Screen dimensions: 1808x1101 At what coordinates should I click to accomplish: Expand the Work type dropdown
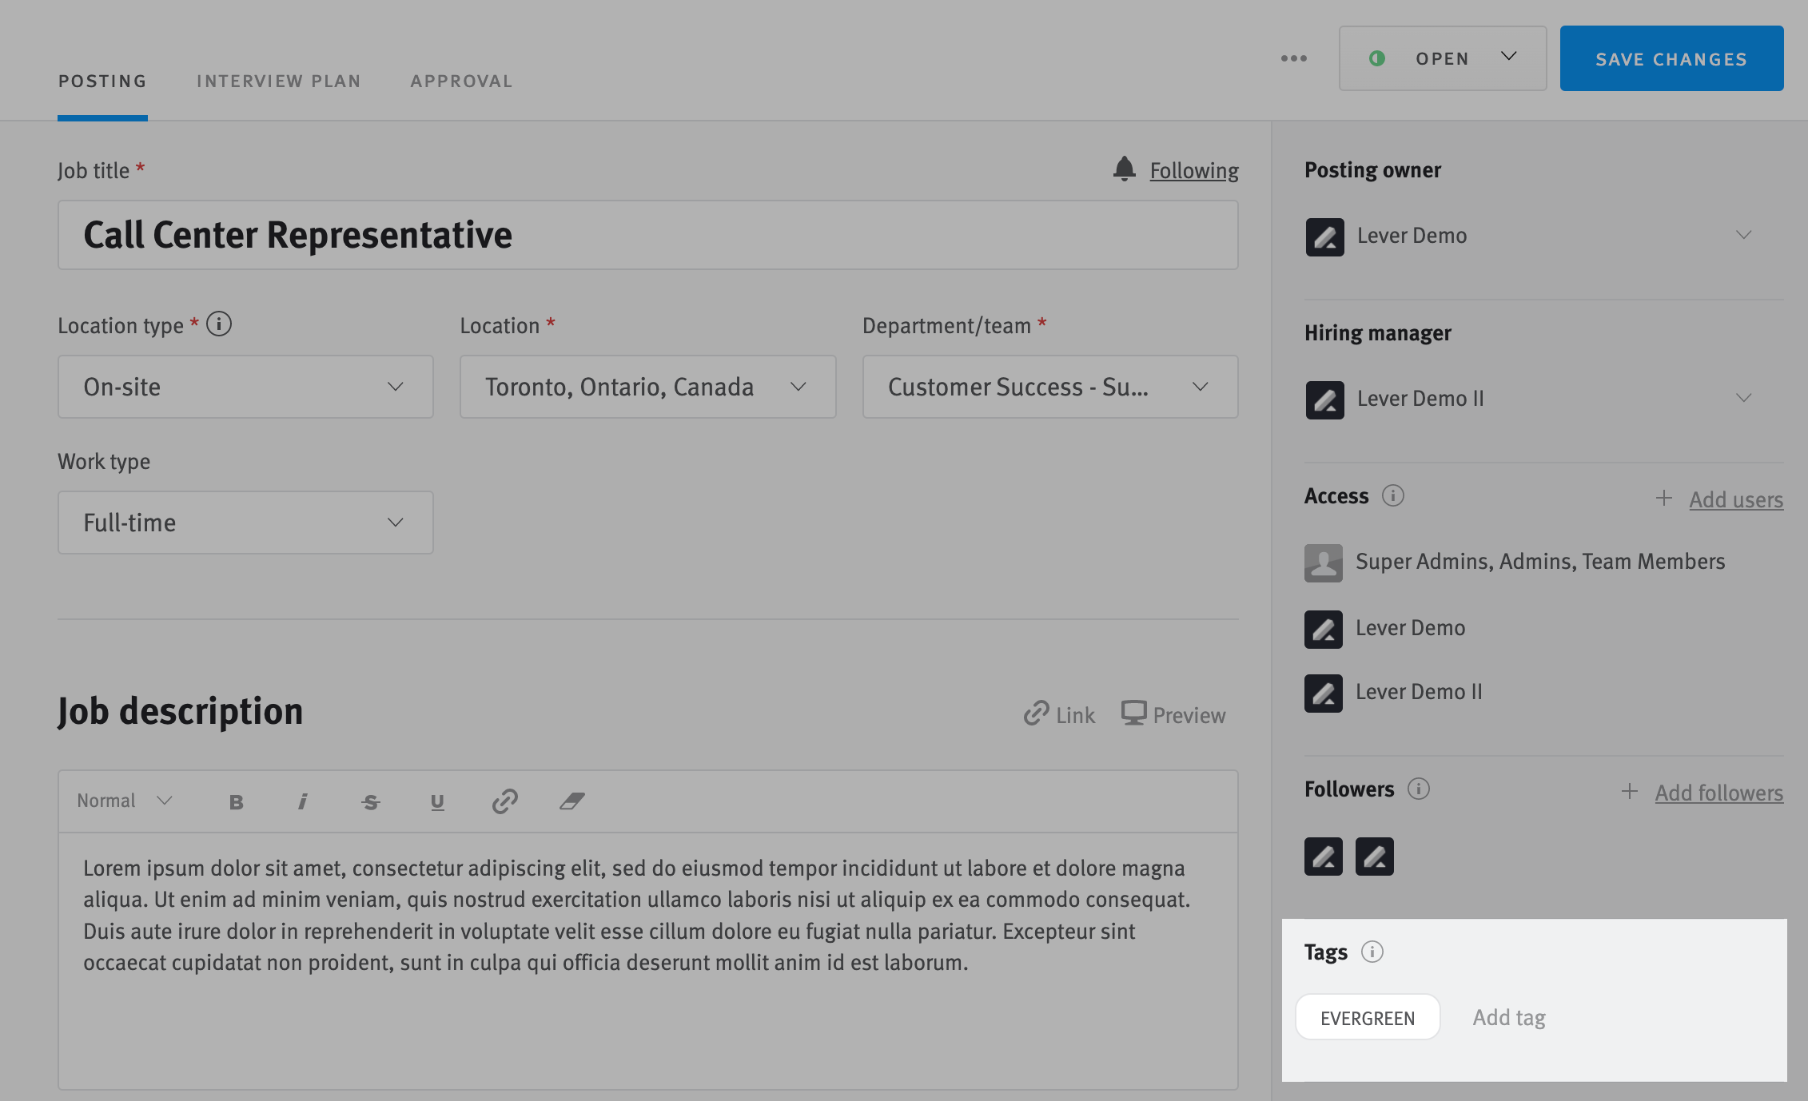tap(245, 522)
